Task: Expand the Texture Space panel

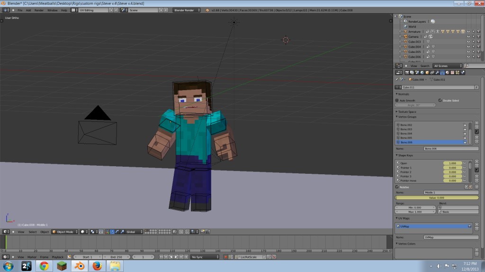Action: tap(407, 112)
